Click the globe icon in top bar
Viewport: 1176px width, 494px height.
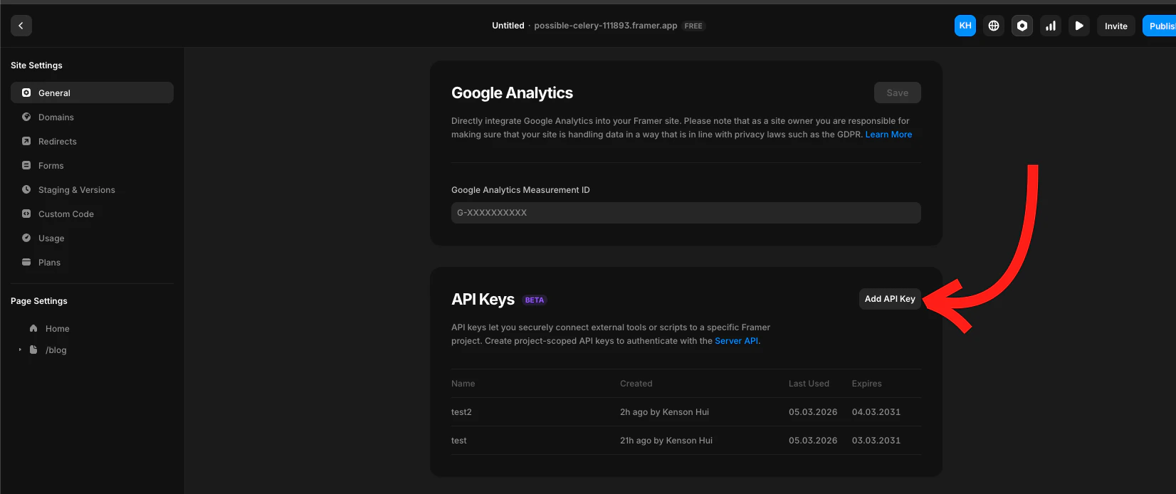994,26
